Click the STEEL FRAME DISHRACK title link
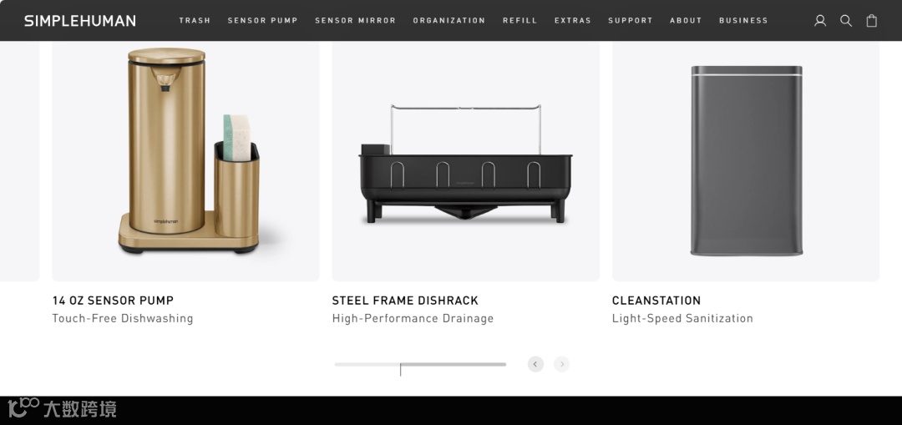902x425 pixels. (x=405, y=301)
